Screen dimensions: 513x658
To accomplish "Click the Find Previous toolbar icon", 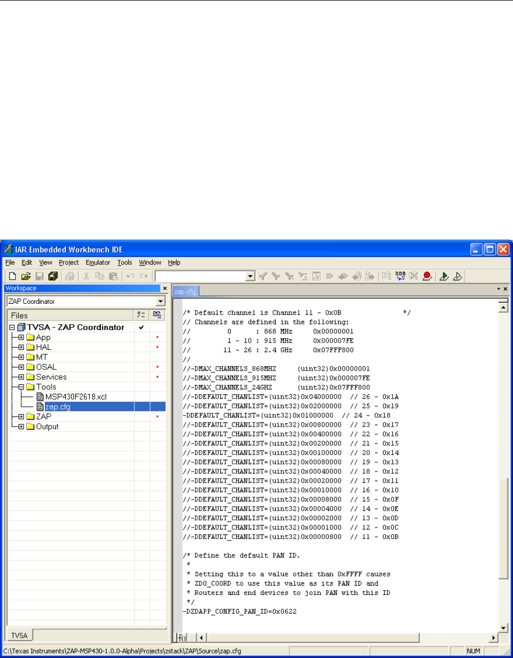I will (263, 276).
